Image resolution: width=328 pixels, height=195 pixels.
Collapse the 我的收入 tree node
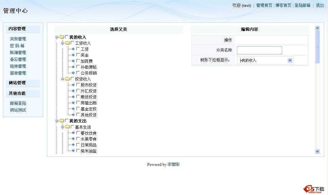tap(57, 37)
